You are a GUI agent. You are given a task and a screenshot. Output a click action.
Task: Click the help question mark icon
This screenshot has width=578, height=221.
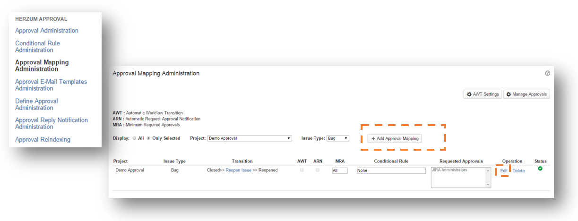coord(547,73)
